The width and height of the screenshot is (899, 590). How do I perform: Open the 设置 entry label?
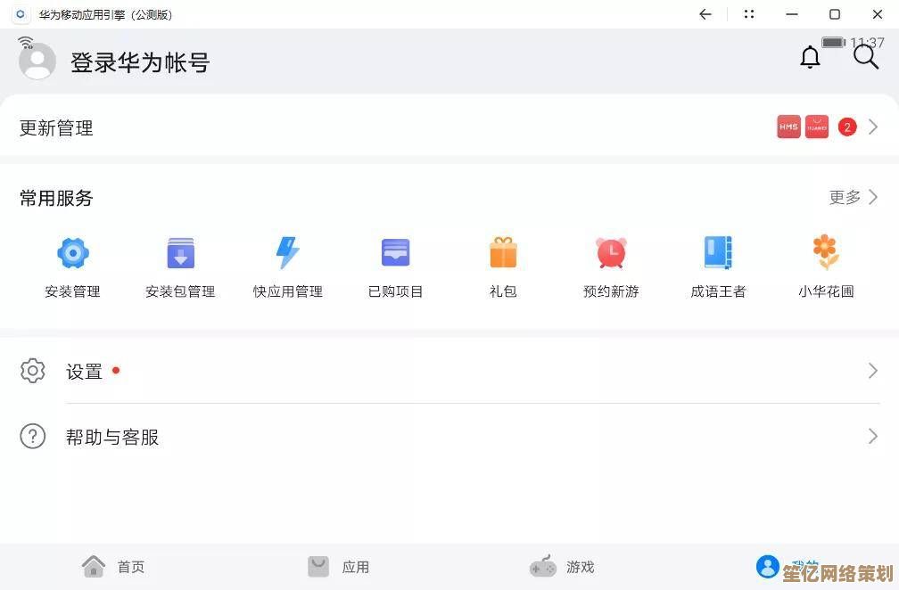(84, 372)
